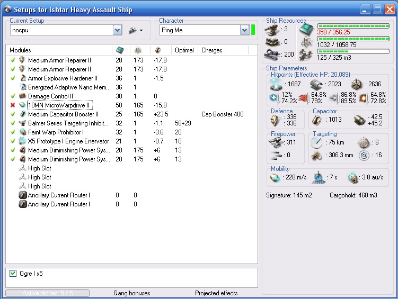398x299 pixels.
Task: Open the Character dropdown list
Action: 244,31
